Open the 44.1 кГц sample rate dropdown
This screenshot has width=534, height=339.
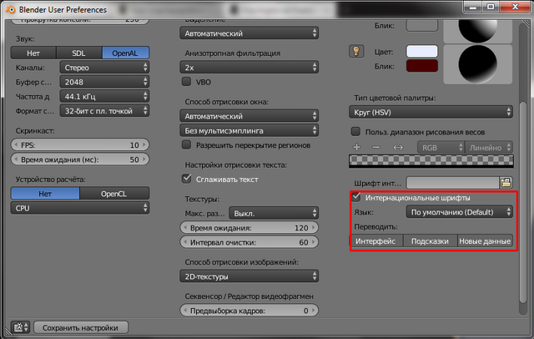click(x=104, y=96)
